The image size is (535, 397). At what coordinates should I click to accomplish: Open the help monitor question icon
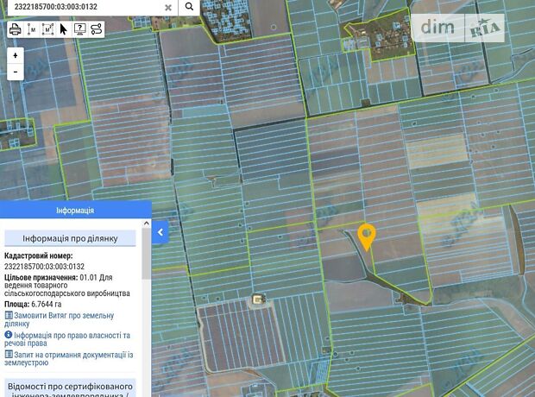click(79, 28)
